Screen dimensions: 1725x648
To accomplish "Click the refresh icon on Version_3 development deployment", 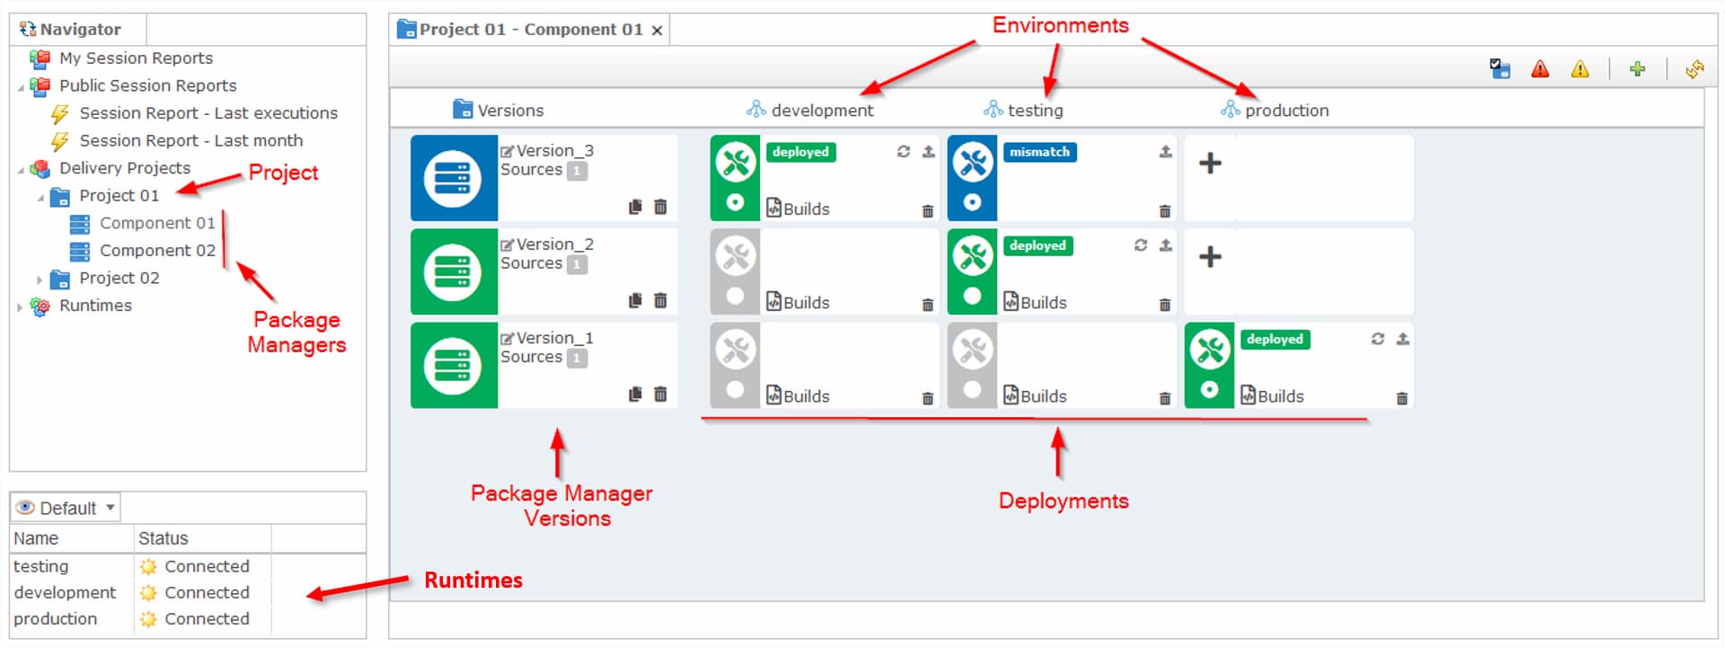I will pos(903,152).
